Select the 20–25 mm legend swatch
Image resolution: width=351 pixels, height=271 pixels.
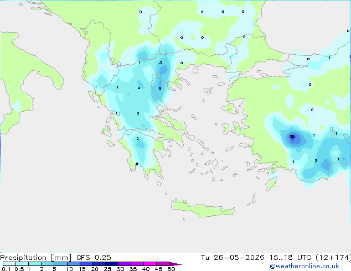tap(99, 264)
